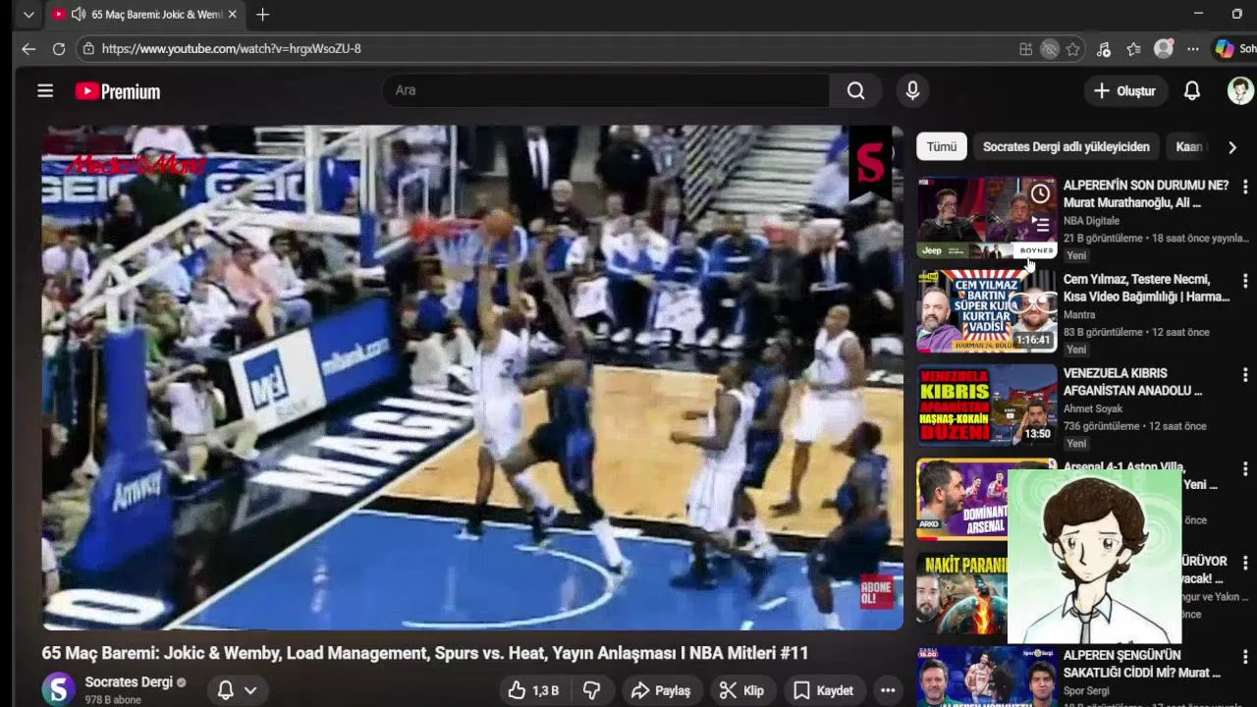
Task: Open ALPEREN ŞENGÜN'ÜN SAKATLIĞI CİDDİ Mİ video title
Action: [1142, 664]
